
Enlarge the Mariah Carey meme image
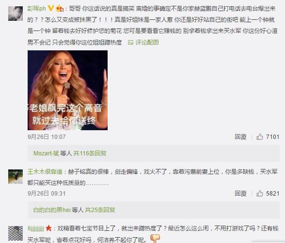(x=67, y=90)
